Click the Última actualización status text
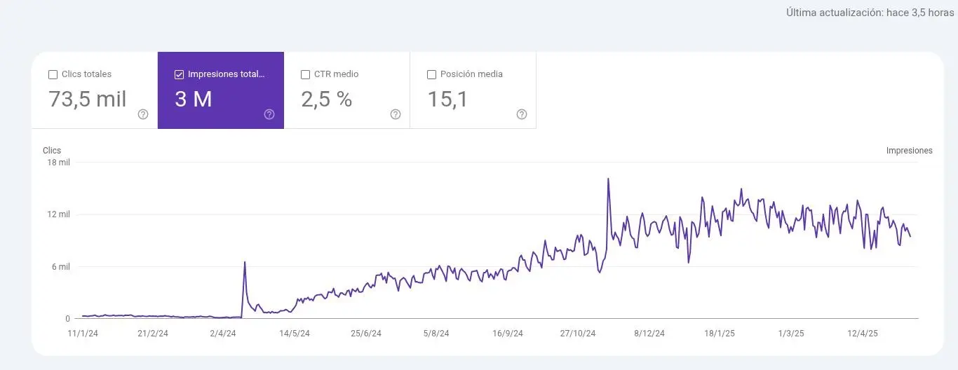Screen dimensions: 958x370 point(870,13)
